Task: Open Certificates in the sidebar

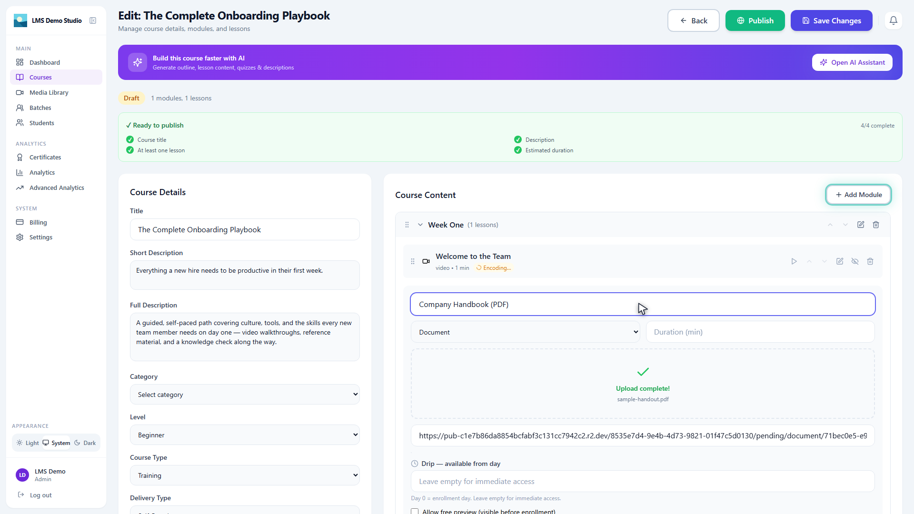Action: (x=56, y=157)
